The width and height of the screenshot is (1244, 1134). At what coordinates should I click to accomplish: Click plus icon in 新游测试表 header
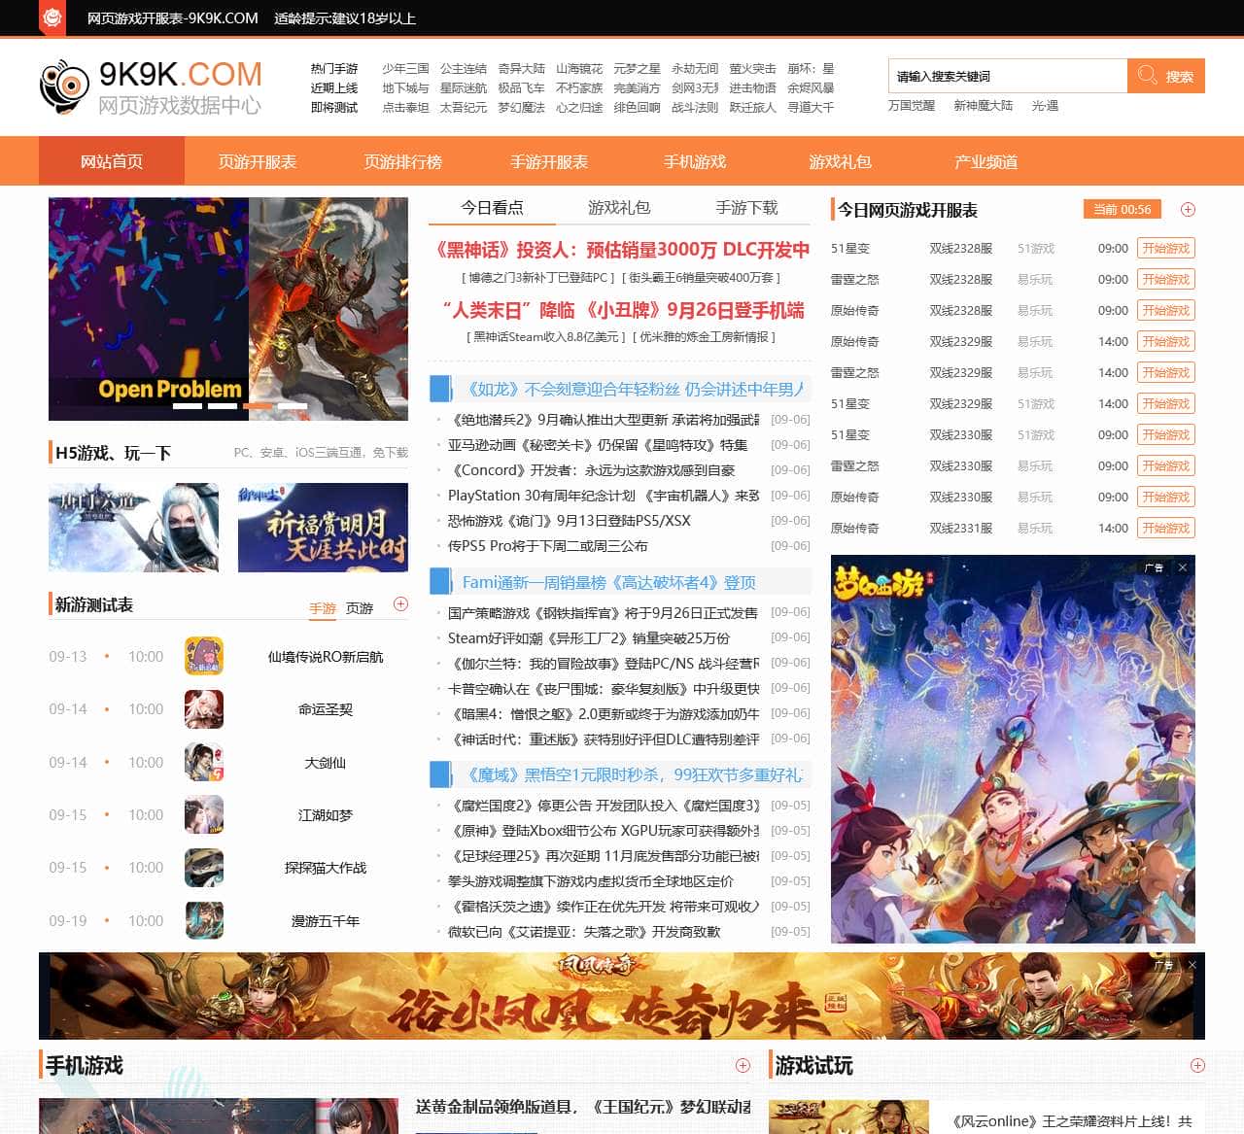click(x=400, y=604)
